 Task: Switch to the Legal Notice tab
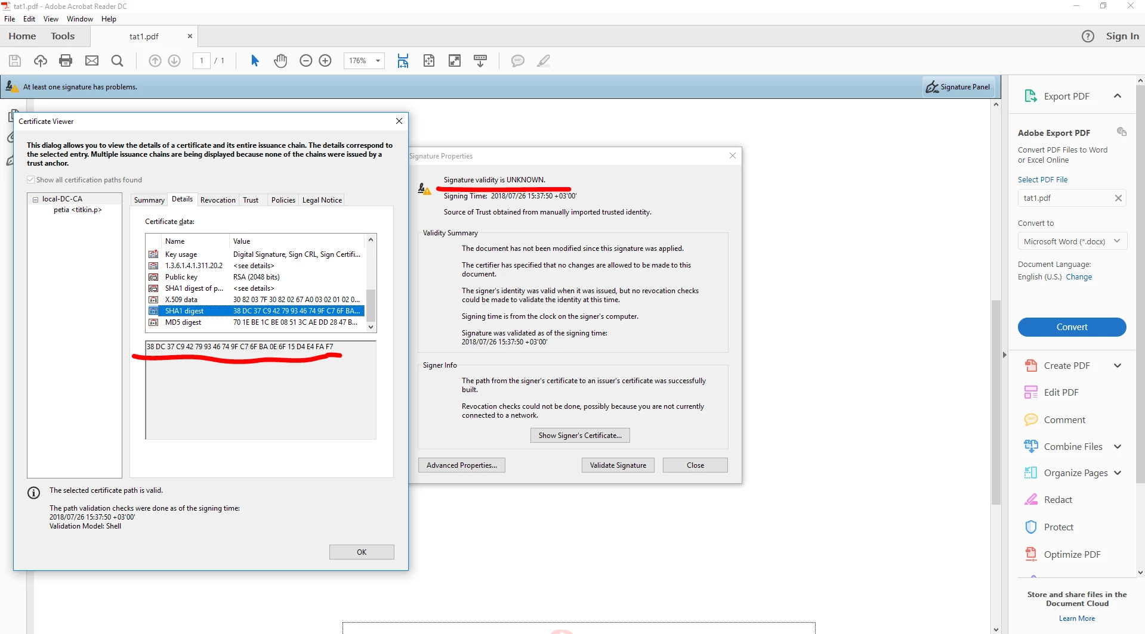tap(322, 200)
